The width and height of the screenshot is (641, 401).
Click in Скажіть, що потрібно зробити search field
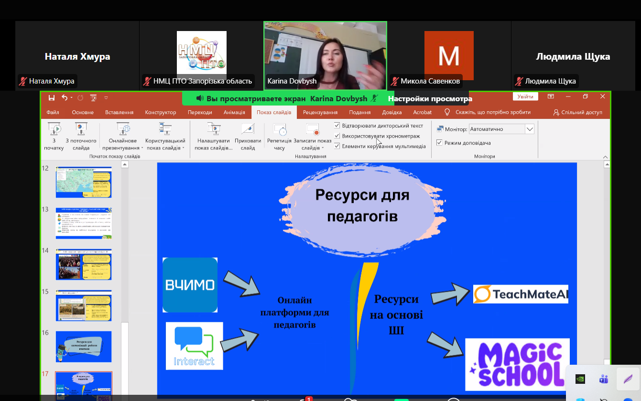pyautogui.click(x=492, y=112)
